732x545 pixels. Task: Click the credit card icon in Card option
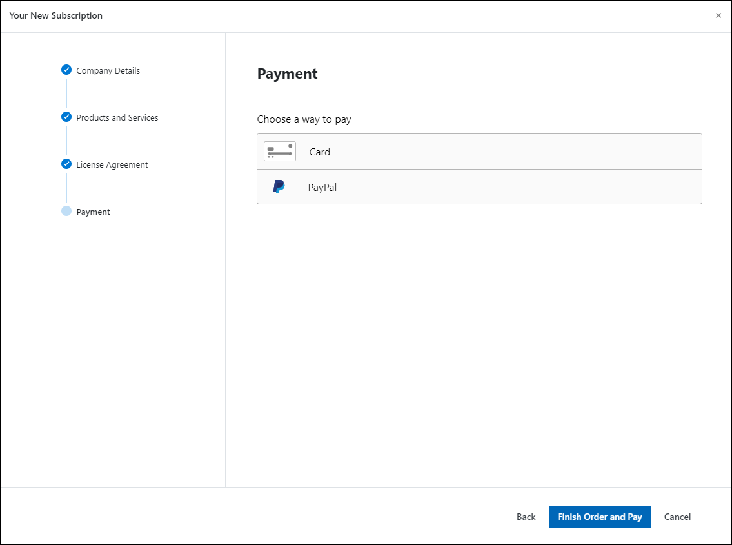[x=279, y=151]
